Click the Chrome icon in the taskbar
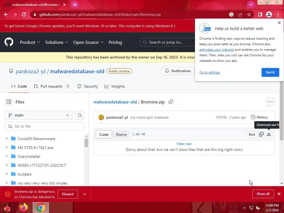Image resolution: width=284 pixels, height=213 pixels. (41, 207)
